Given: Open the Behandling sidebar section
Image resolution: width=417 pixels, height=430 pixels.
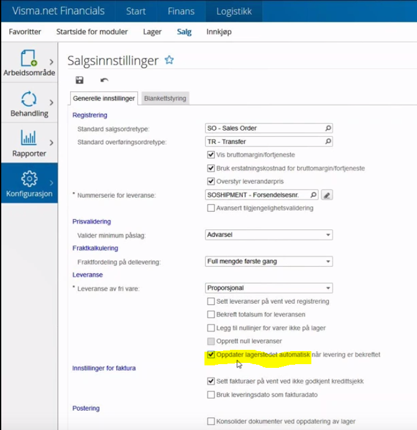Looking at the screenshot, I should pos(29,104).
